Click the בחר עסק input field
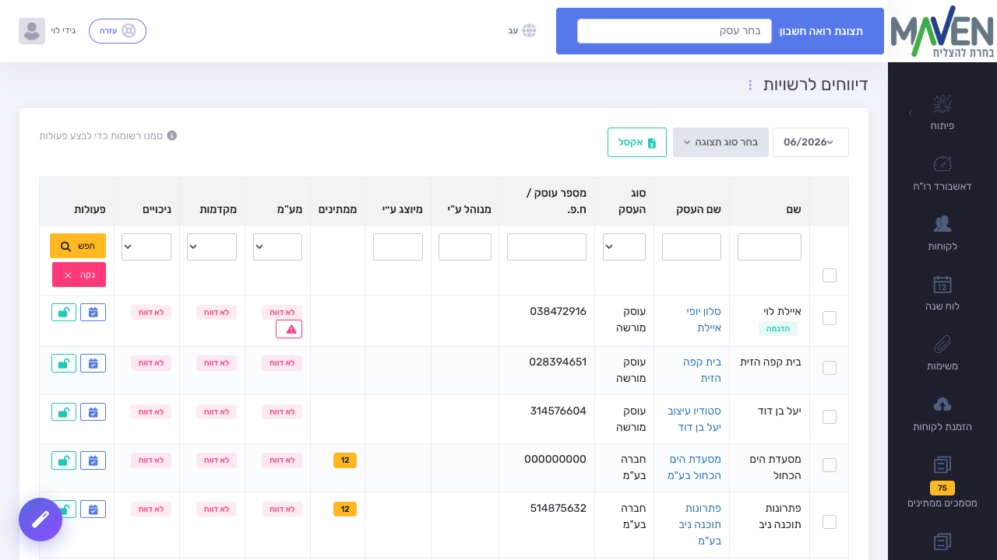The width and height of the screenshot is (997, 560). (675, 31)
